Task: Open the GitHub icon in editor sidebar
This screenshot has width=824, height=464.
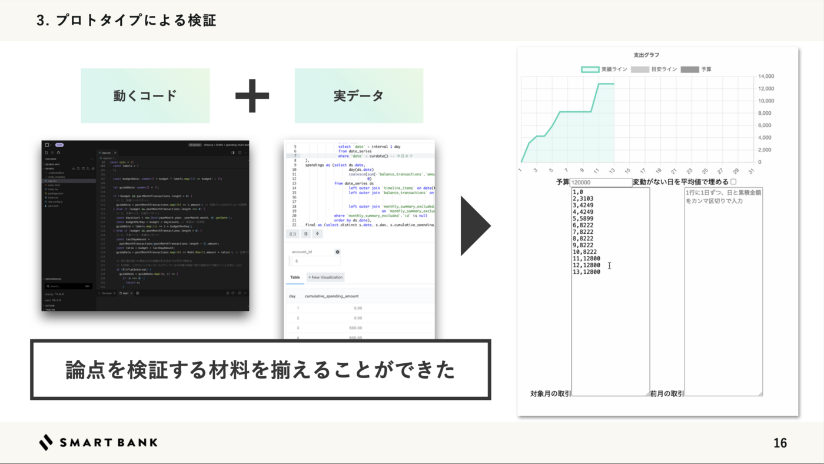Action: (58, 153)
